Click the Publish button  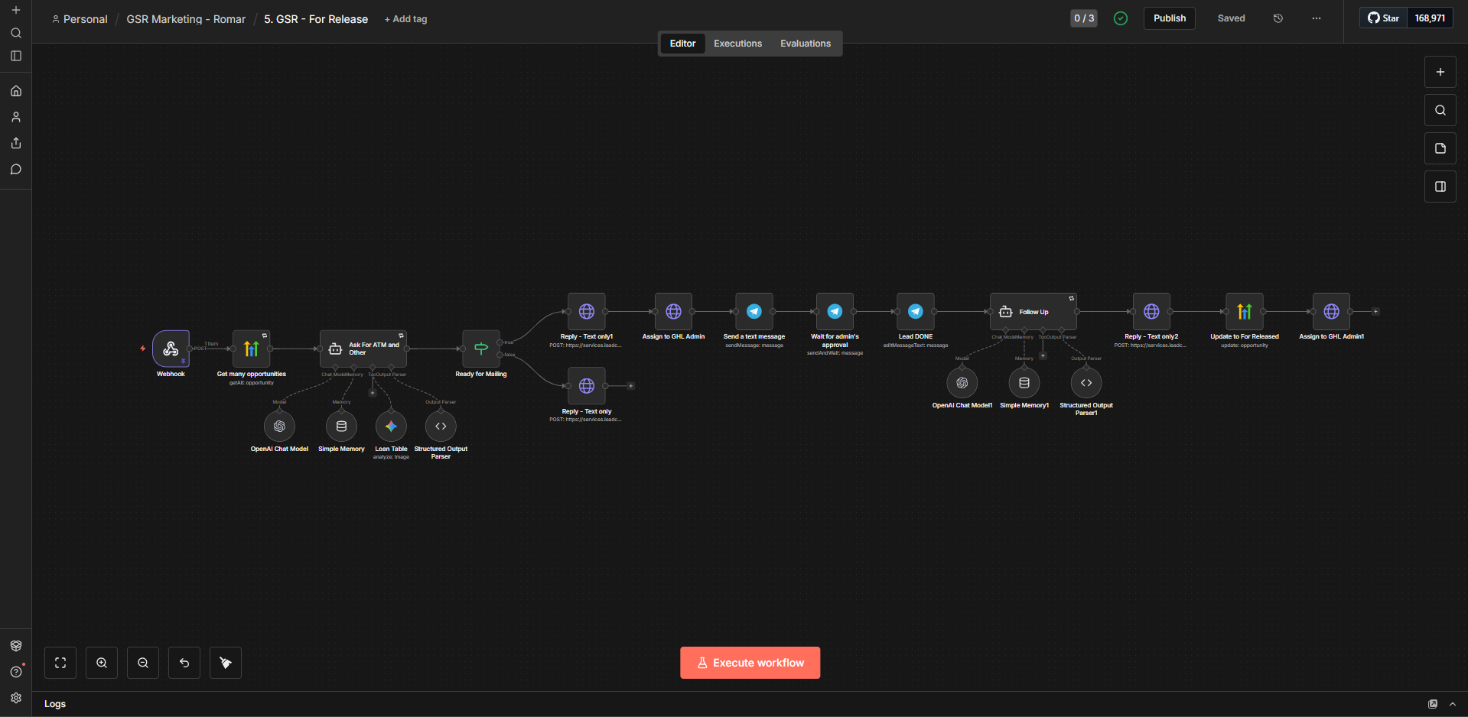click(1170, 18)
